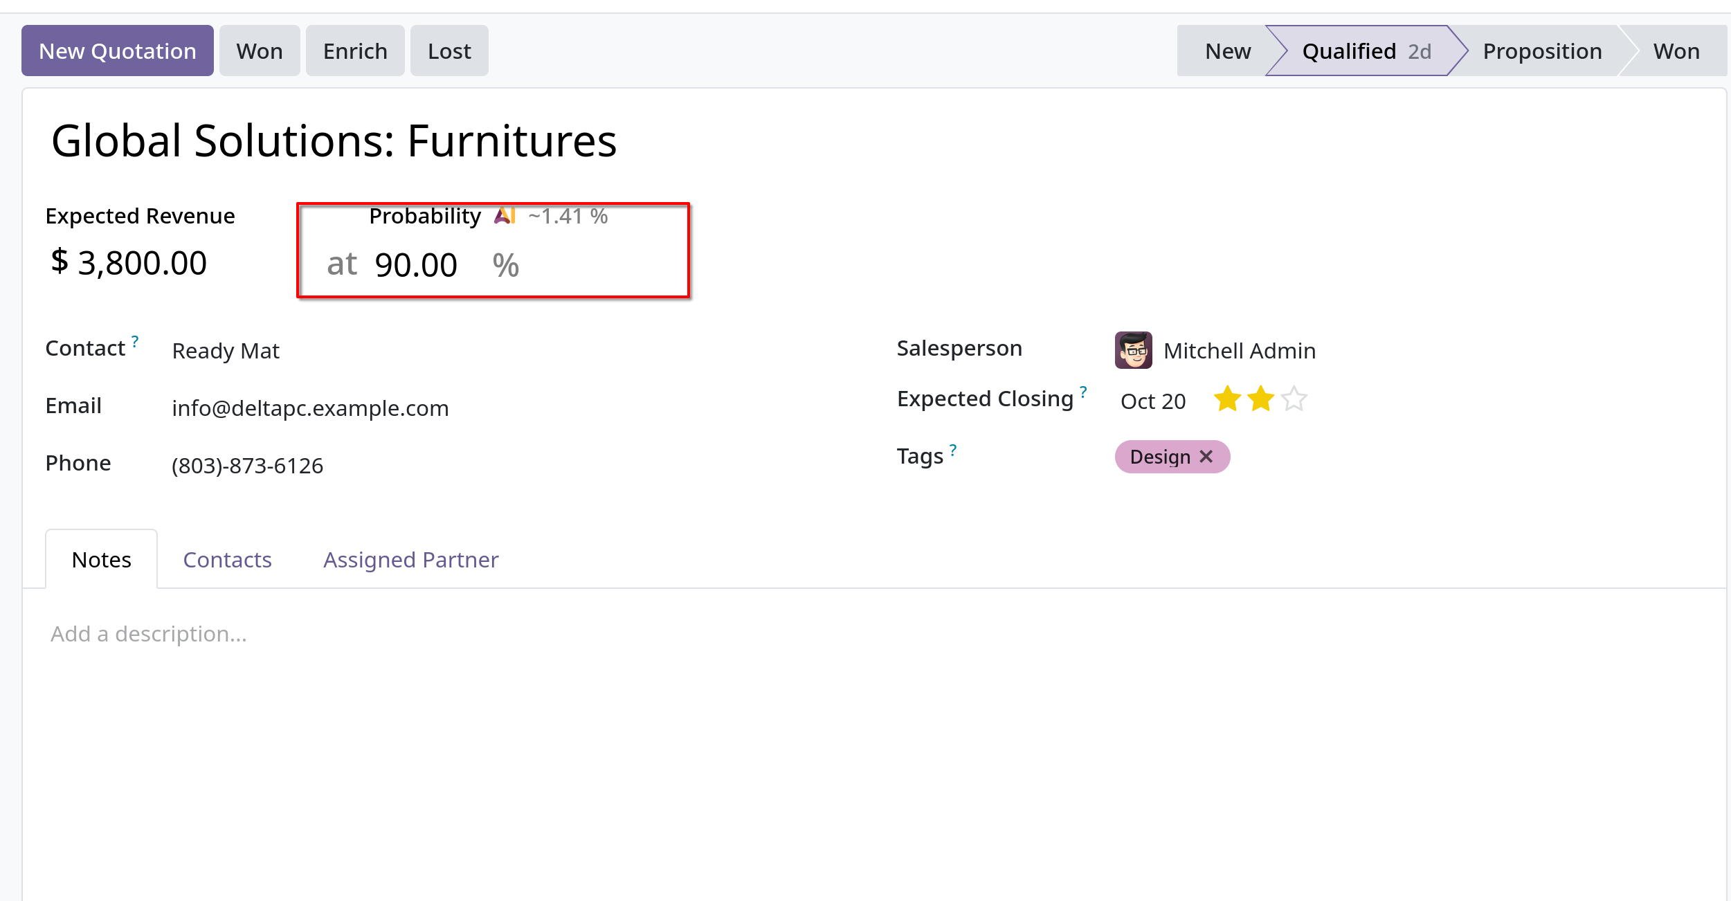The image size is (1731, 901).
Task: Move stage to Proposition
Action: (1542, 51)
